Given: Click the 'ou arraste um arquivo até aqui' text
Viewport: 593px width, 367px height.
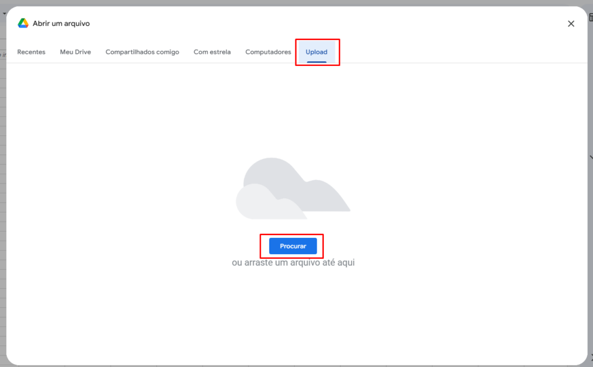Looking at the screenshot, I should point(293,263).
